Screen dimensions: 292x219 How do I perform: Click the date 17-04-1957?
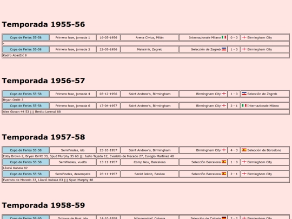click(x=108, y=106)
